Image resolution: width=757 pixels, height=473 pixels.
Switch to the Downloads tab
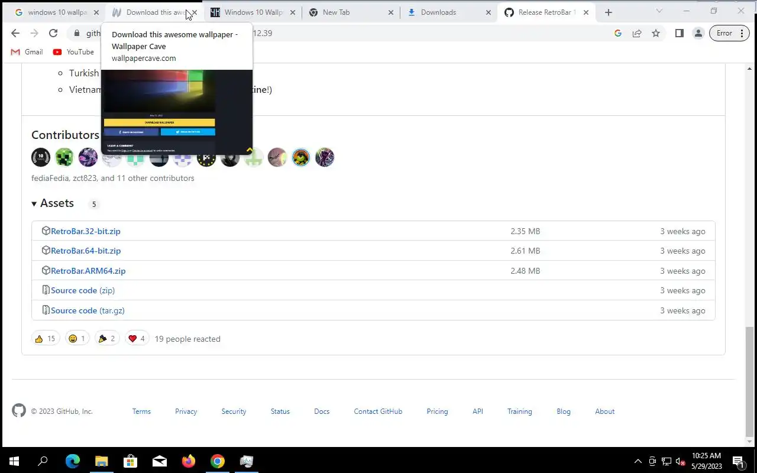point(449,12)
